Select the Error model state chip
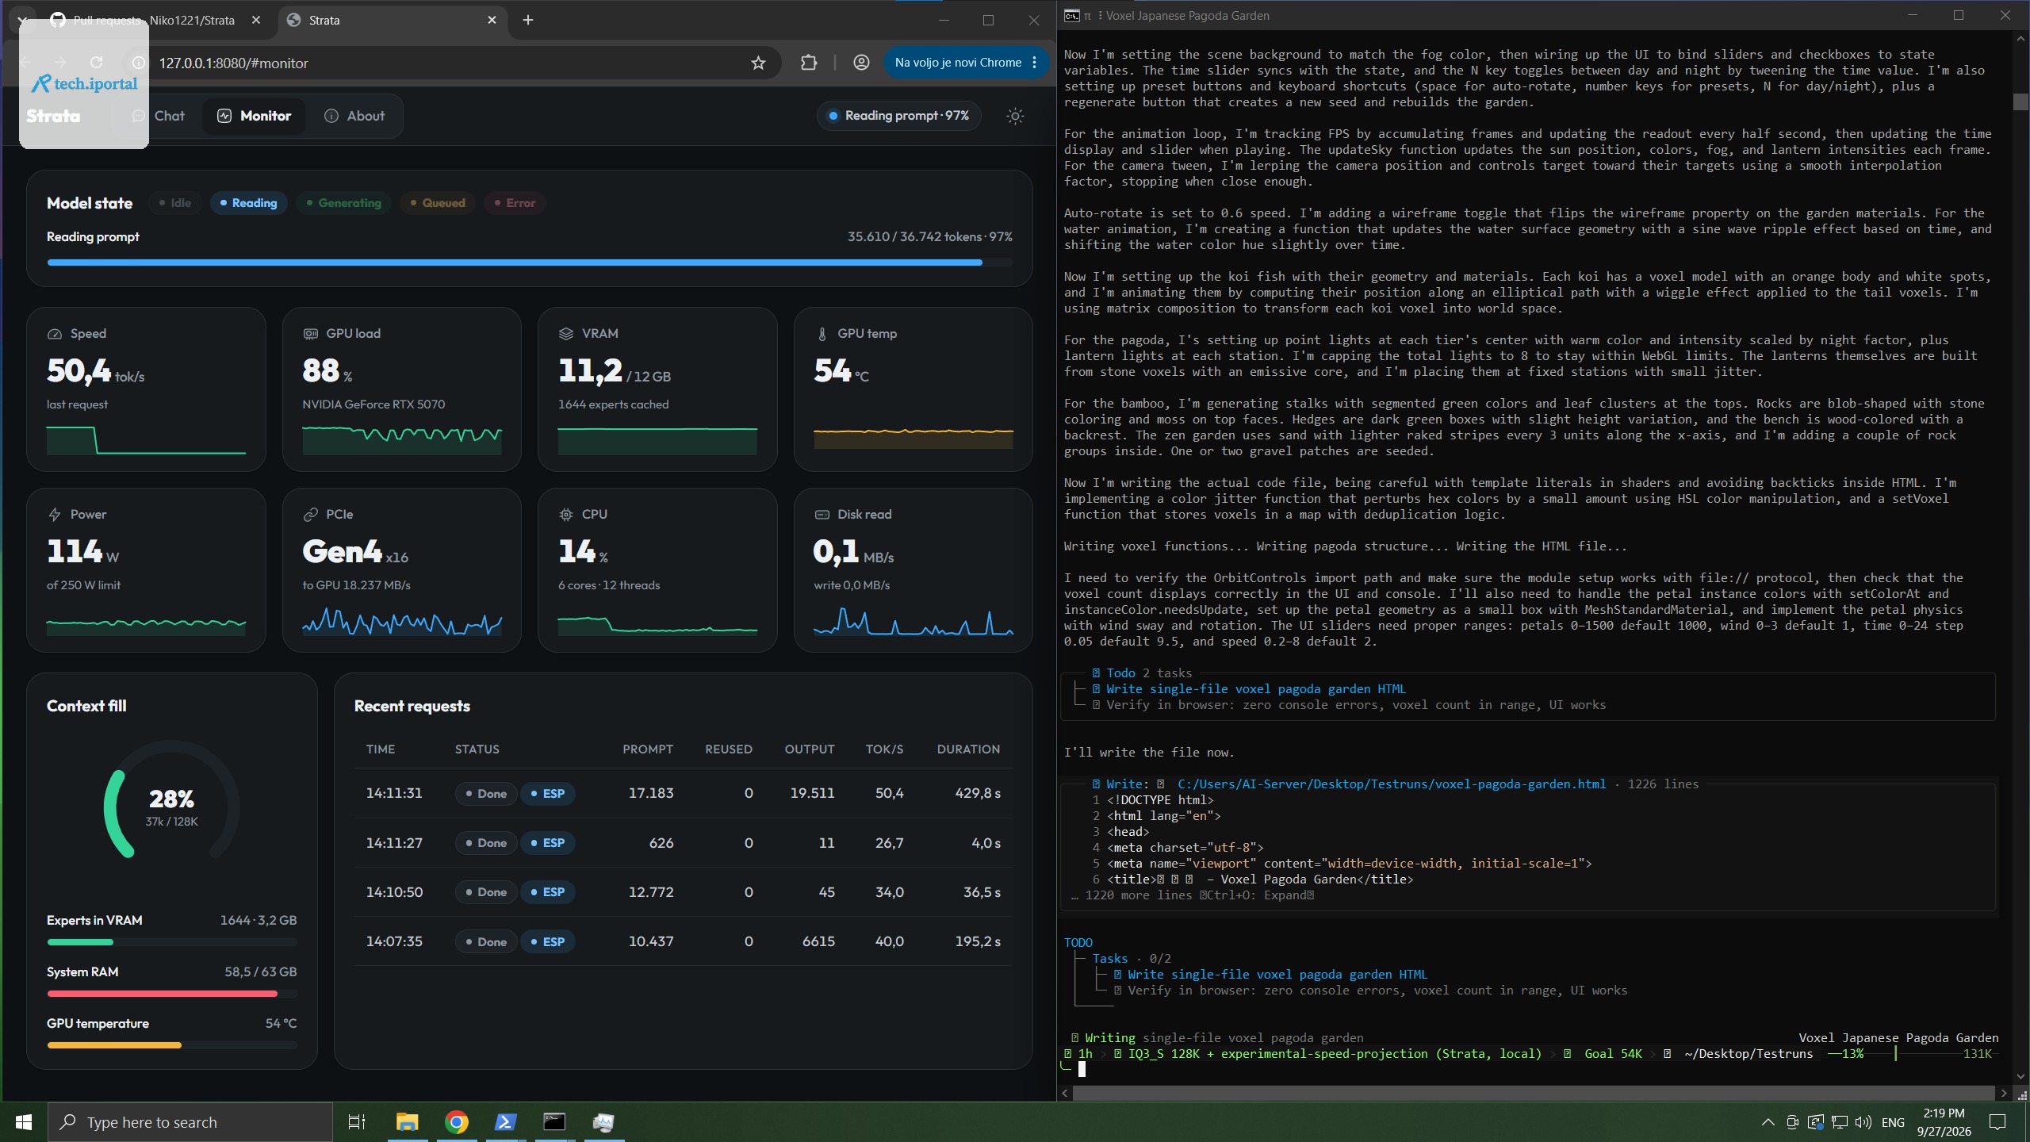This screenshot has width=2030, height=1142. [x=515, y=203]
